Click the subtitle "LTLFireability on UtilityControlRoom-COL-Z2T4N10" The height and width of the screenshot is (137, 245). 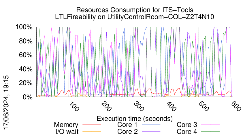pyautogui.click(x=135, y=17)
